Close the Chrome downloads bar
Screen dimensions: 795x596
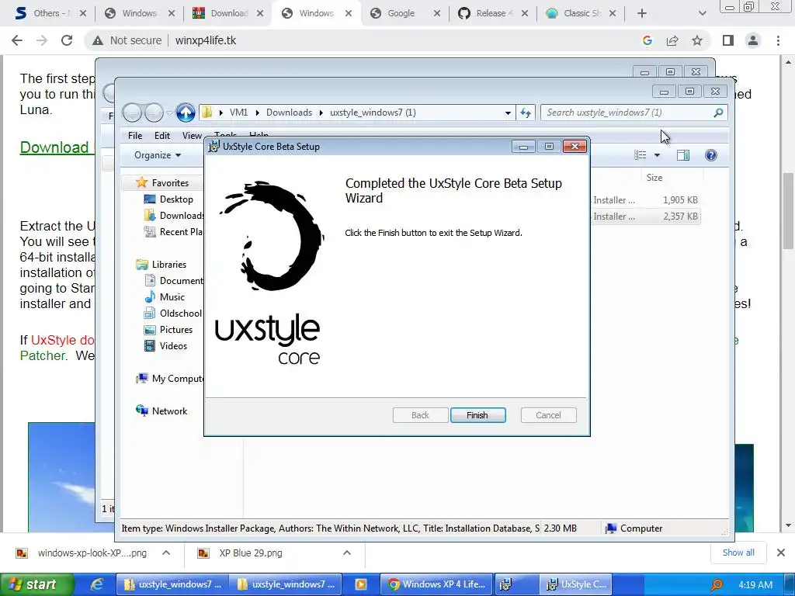(781, 553)
